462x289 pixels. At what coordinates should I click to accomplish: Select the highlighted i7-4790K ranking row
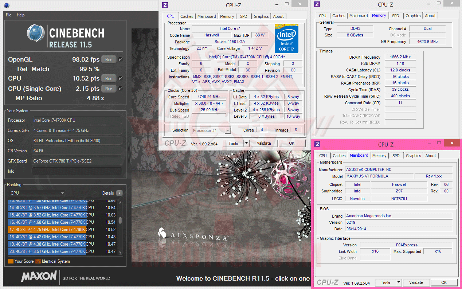(62, 230)
